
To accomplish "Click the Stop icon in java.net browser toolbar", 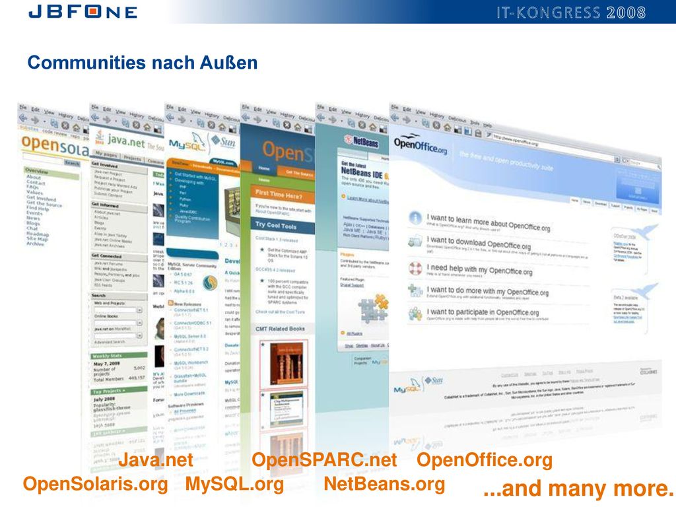I will [x=136, y=125].
